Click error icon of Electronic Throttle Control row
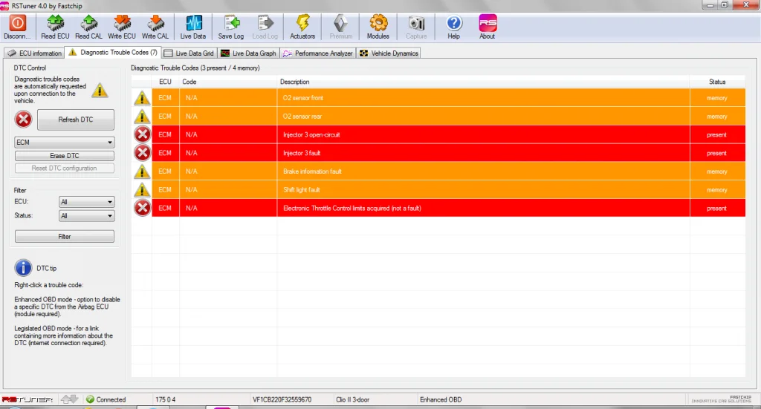 (142, 208)
